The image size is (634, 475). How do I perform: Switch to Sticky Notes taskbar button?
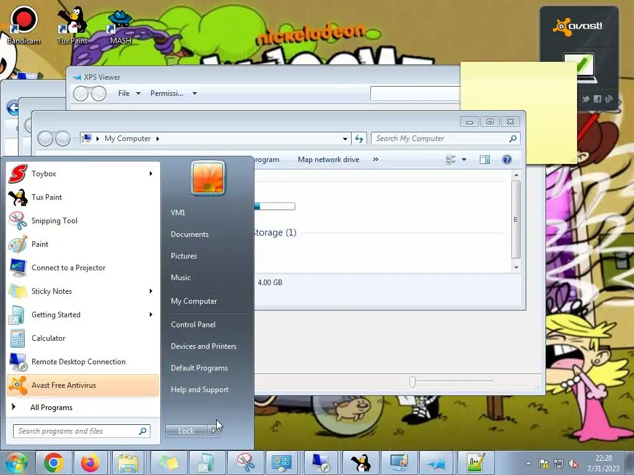[168, 463]
